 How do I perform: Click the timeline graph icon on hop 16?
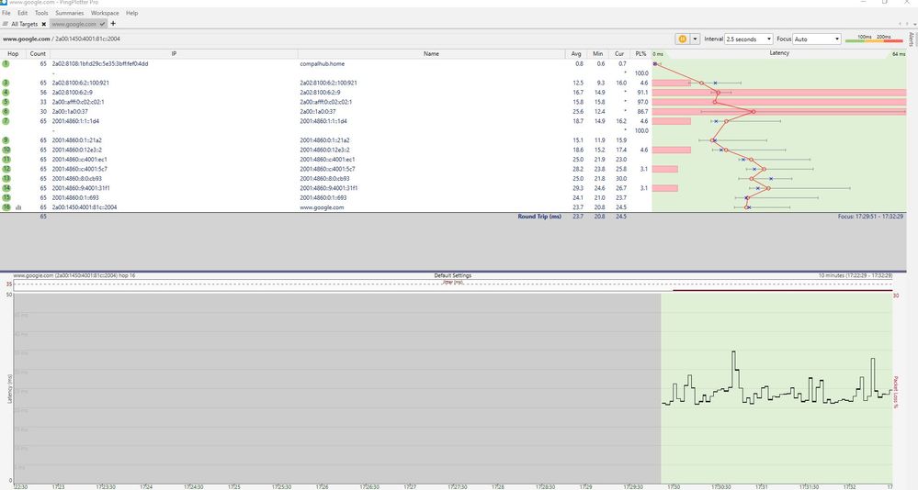18,207
